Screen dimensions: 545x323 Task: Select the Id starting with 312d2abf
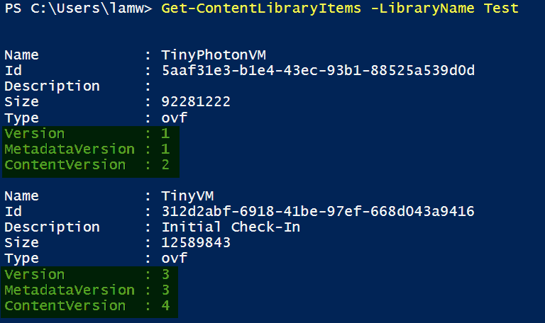tap(318, 212)
